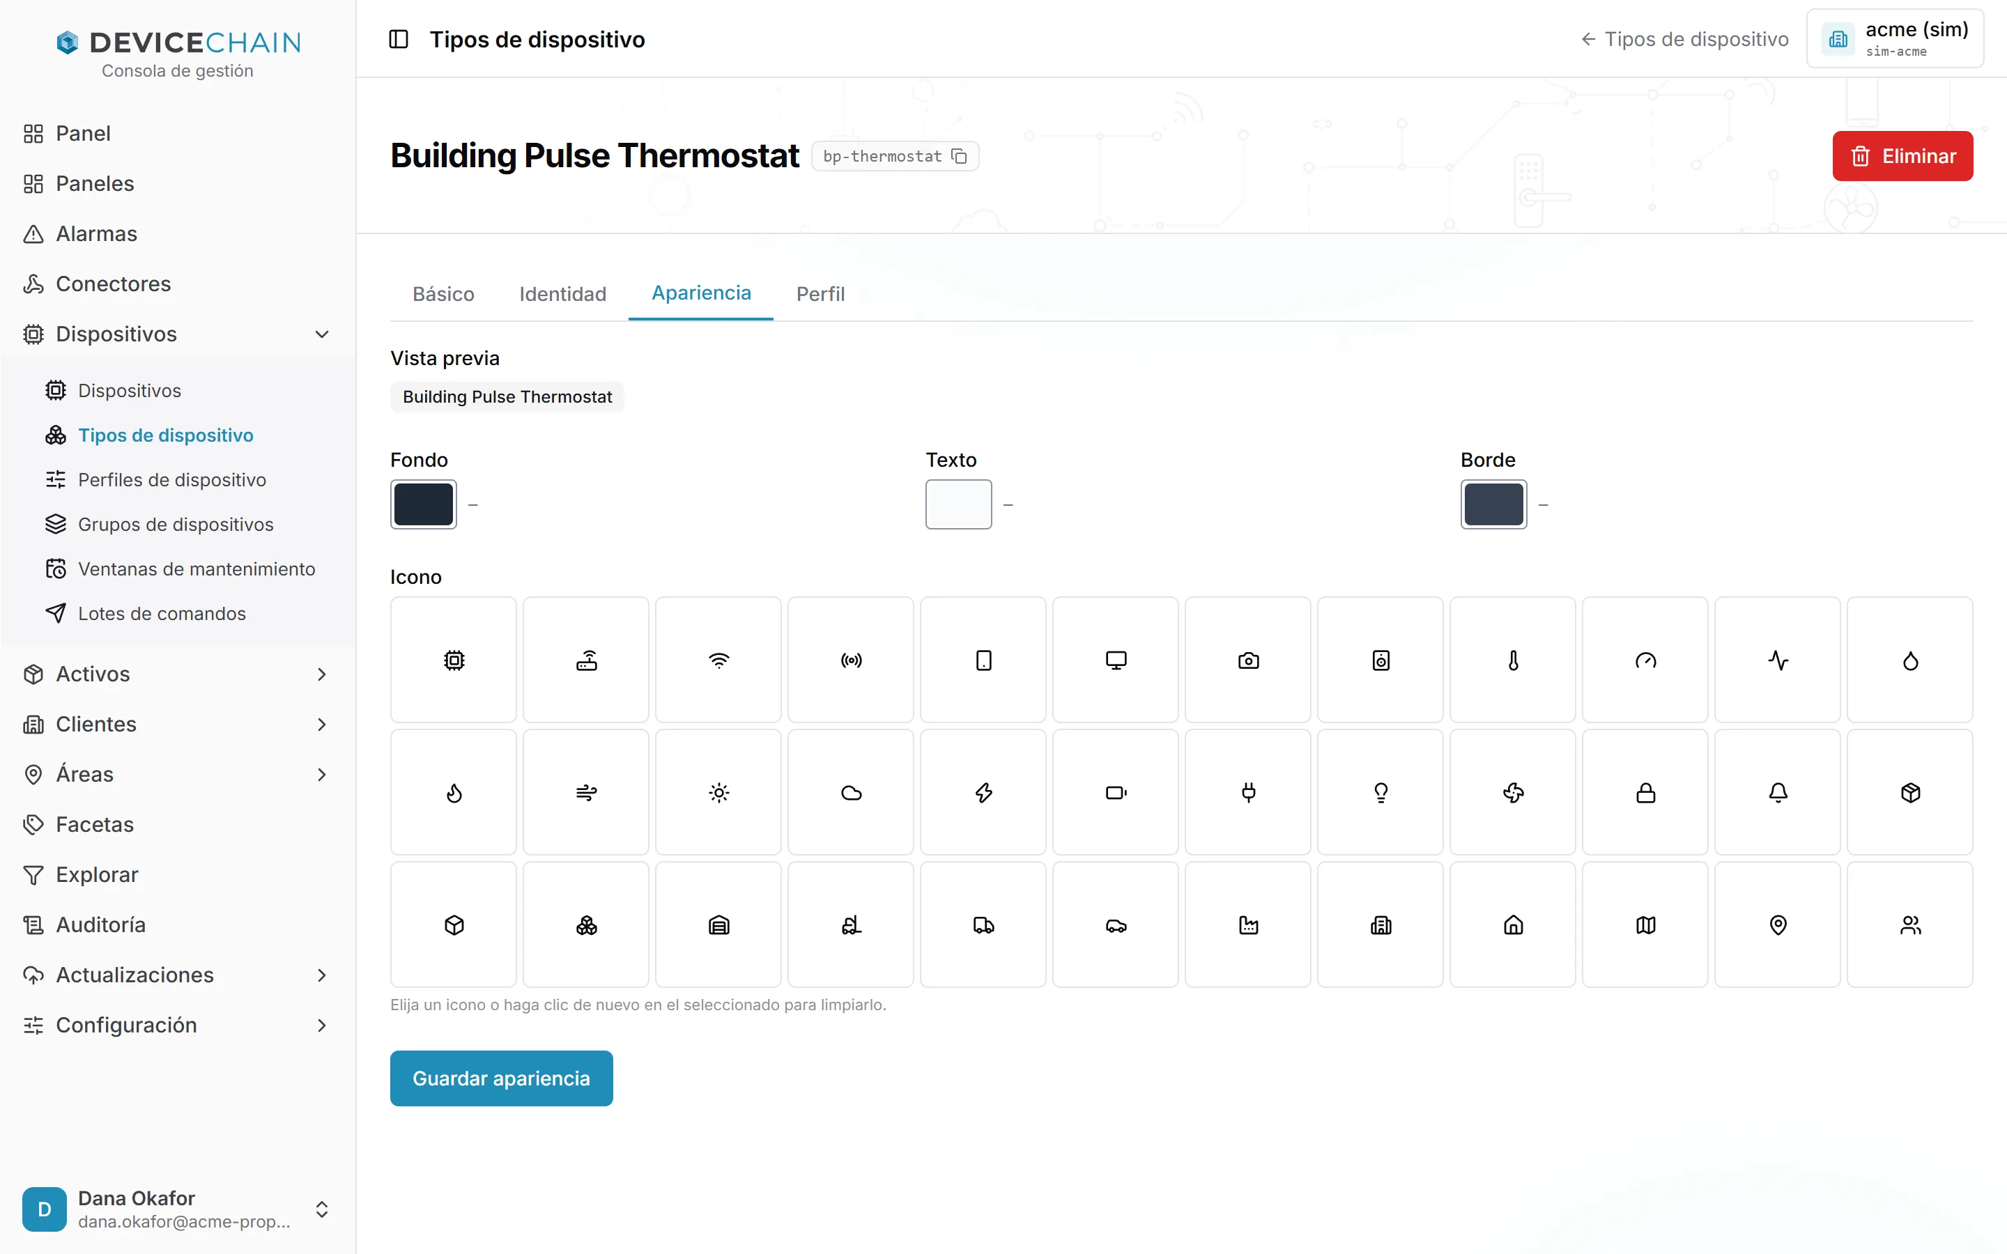Open the Fondo color swatch
This screenshot has width=2007, height=1254.
coord(424,504)
